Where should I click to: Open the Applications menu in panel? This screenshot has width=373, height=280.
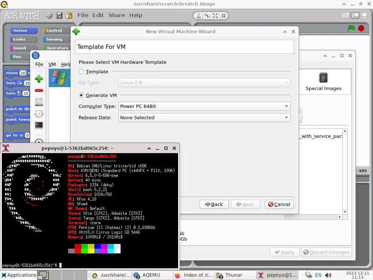(19, 275)
